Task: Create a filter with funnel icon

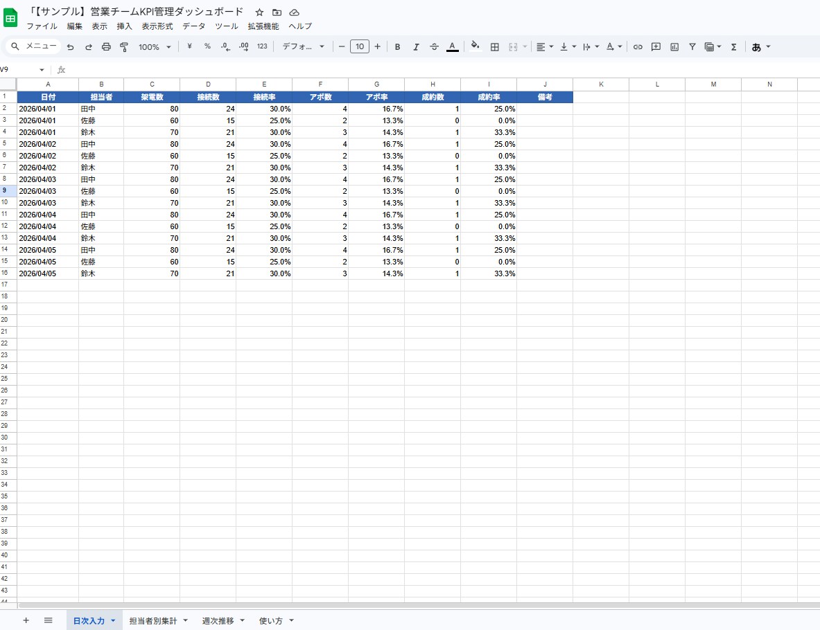Action: point(692,47)
